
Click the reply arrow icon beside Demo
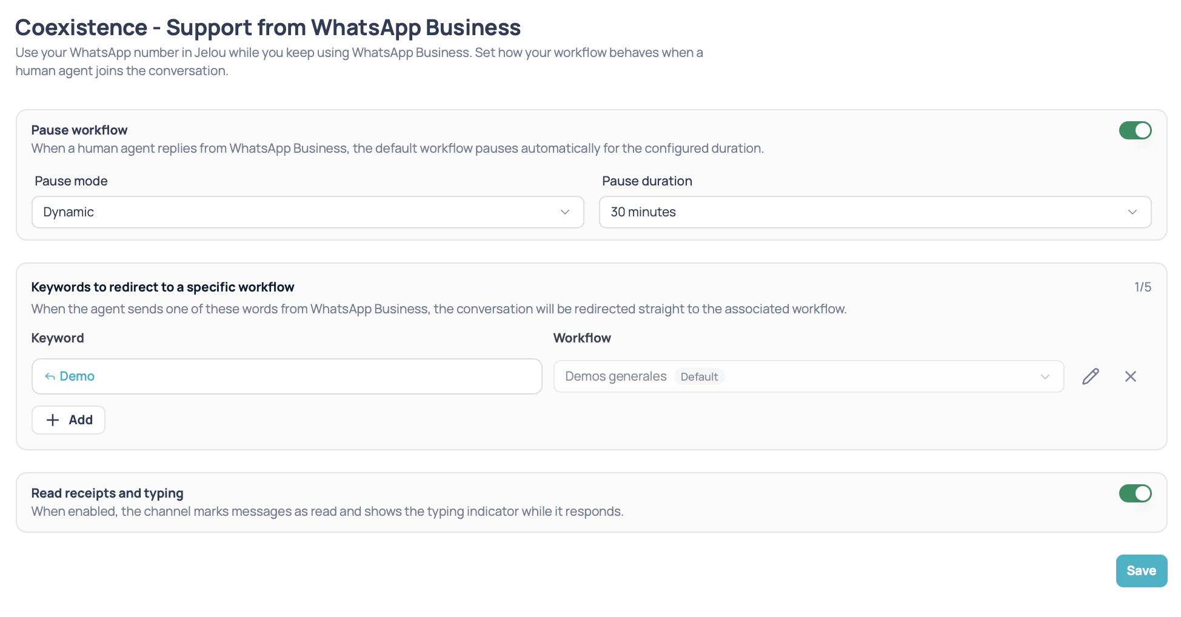tap(50, 377)
